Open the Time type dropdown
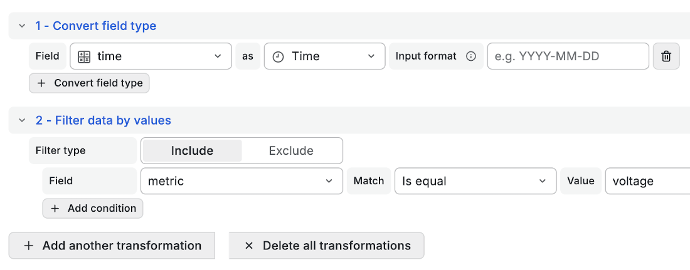The height and width of the screenshot is (270, 690). 324,56
